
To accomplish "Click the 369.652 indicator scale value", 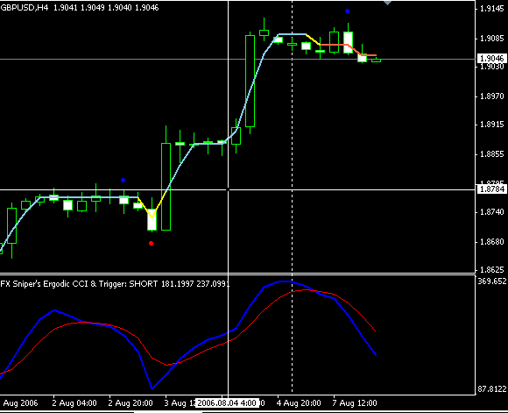I will point(492,281).
